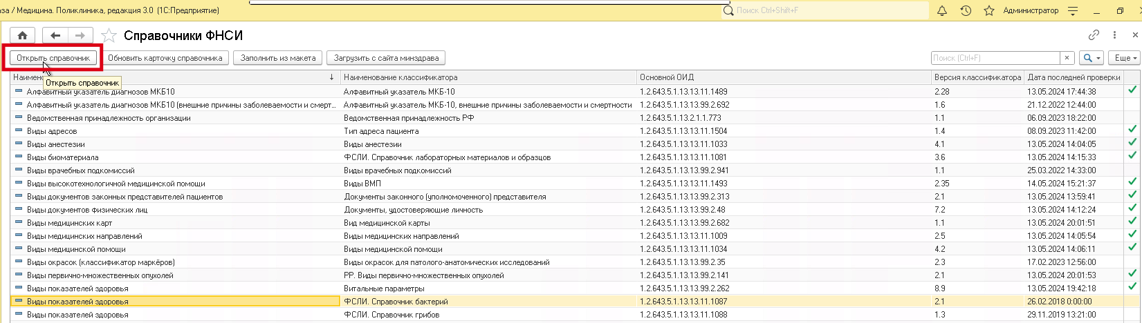Click Загрузить с сайта минздрава button

tap(386, 58)
